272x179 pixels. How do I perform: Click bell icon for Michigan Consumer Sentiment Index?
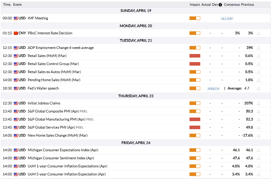click(x=259, y=158)
